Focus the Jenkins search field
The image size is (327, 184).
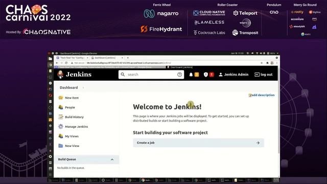151,75
